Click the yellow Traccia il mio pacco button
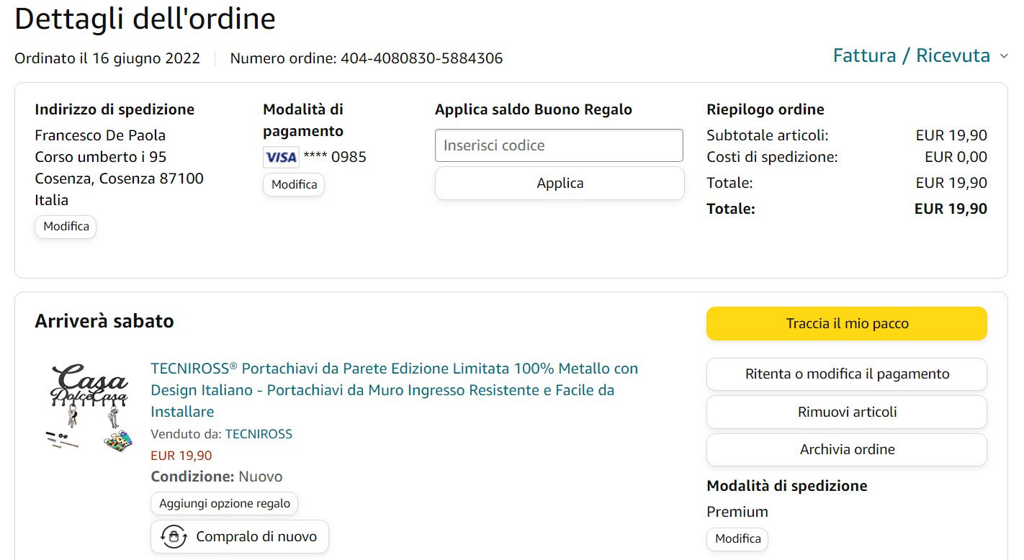1024x560 pixels. pyautogui.click(x=847, y=324)
